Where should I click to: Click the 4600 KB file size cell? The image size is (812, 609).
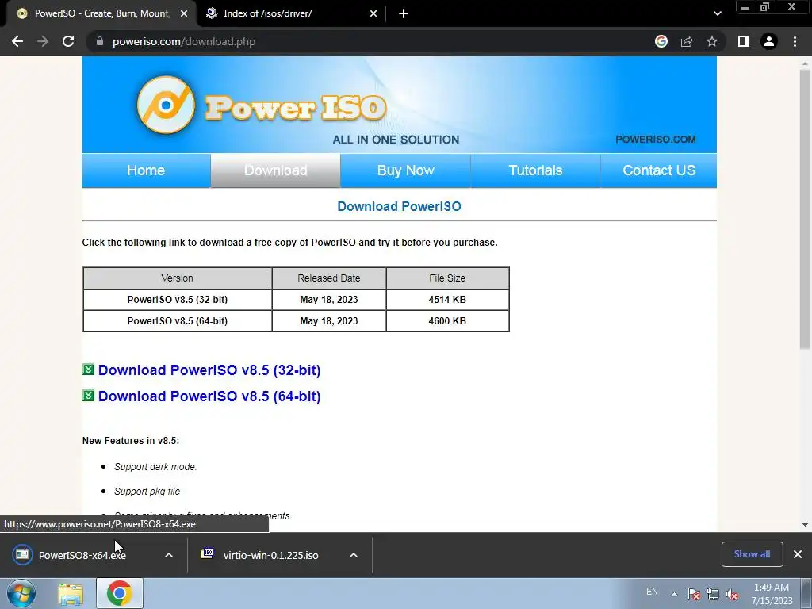(447, 321)
